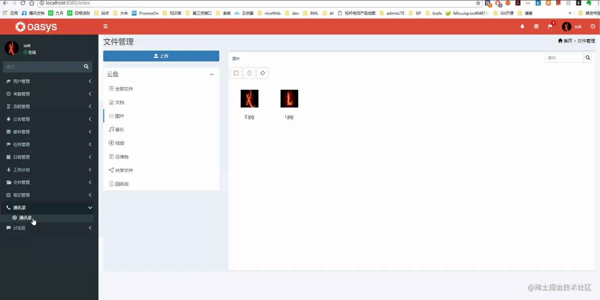The image size is (600, 300).
Task: Show more bookmarks with double-chevron
Action: [x=570, y=13]
